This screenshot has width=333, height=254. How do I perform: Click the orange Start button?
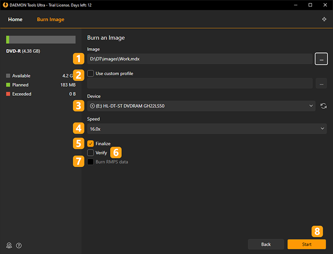pyautogui.click(x=307, y=244)
